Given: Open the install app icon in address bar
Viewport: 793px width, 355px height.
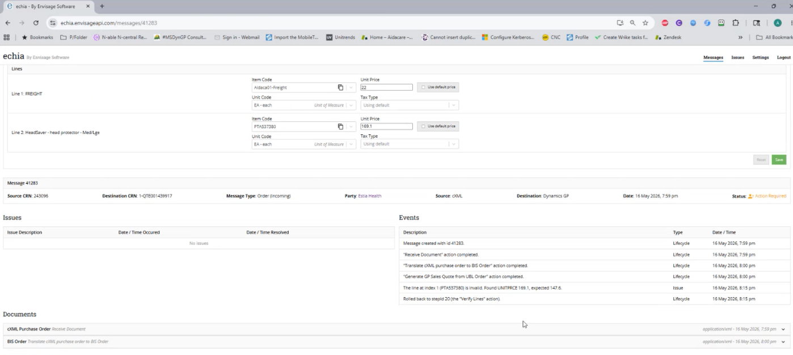Looking at the screenshot, I should 620,23.
